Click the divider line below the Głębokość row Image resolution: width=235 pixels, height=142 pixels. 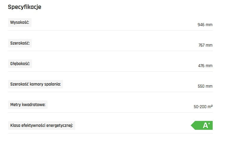pos(110,71)
